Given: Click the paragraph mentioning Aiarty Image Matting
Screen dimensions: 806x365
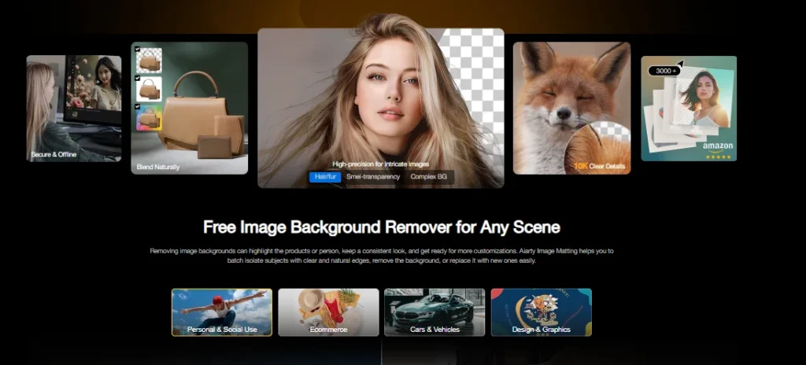Looking at the screenshot, I should click(382, 256).
